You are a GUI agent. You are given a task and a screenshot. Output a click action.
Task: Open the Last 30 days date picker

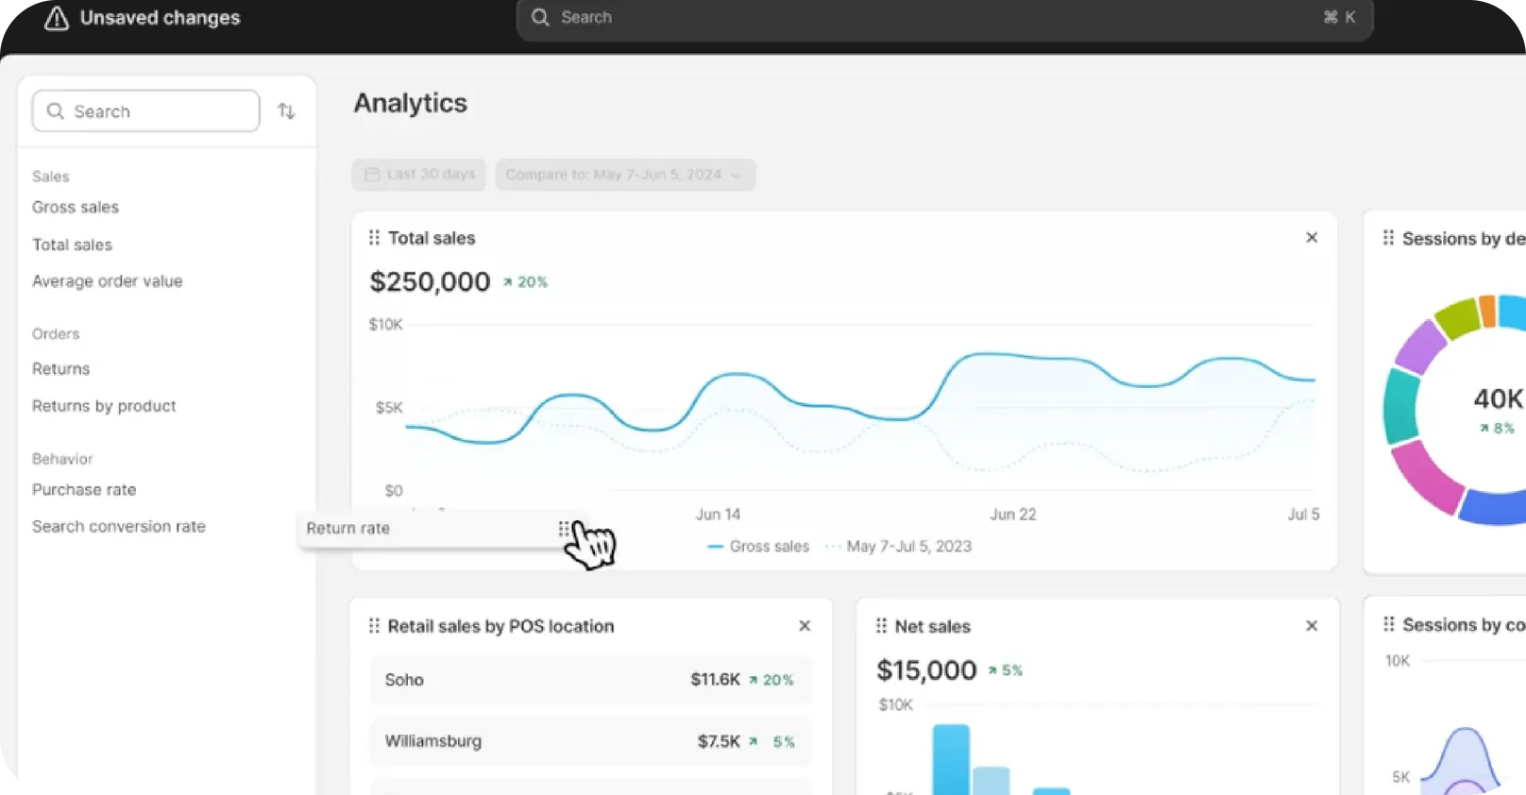click(x=419, y=175)
